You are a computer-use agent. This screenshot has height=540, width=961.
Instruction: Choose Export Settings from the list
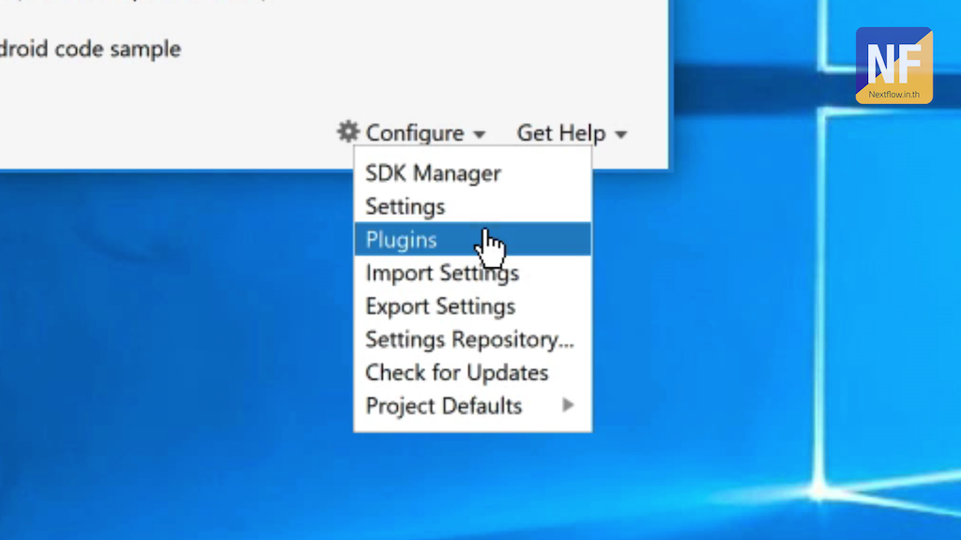tap(439, 307)
